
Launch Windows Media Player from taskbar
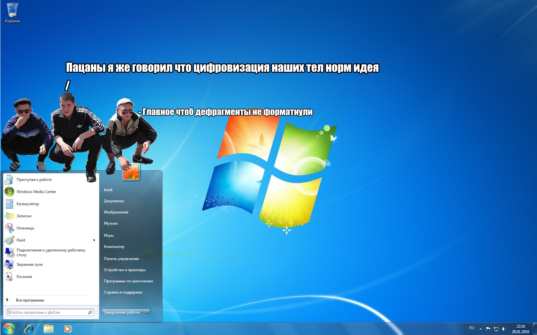(68, 329)
